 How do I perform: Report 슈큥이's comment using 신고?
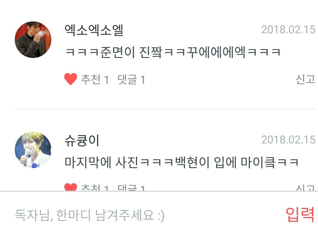(305, 188)
